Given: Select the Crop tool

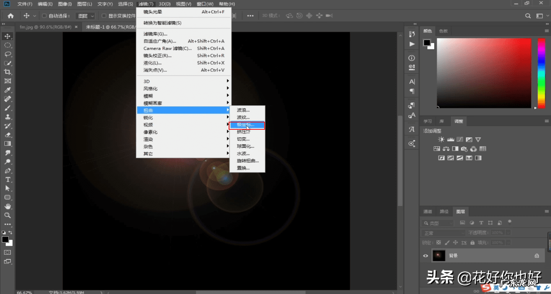Looking at the screenshot, I should [x=8, y=72].
